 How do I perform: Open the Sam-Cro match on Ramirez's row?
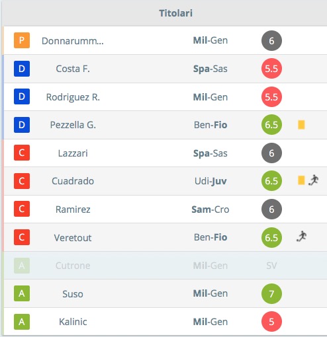[210, 209]
